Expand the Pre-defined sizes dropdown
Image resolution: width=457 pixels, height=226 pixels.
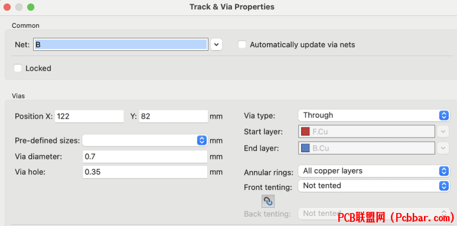tap(145, 140)
